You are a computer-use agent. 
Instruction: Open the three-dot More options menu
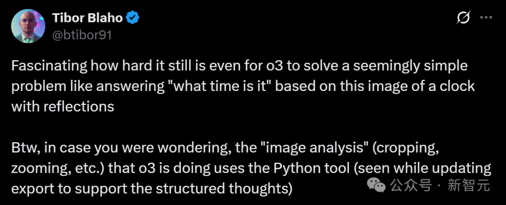(x=486, y=17)
